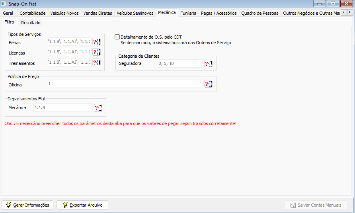
Task: Click the Exportar Arquivo button
Action: point(82,205)
